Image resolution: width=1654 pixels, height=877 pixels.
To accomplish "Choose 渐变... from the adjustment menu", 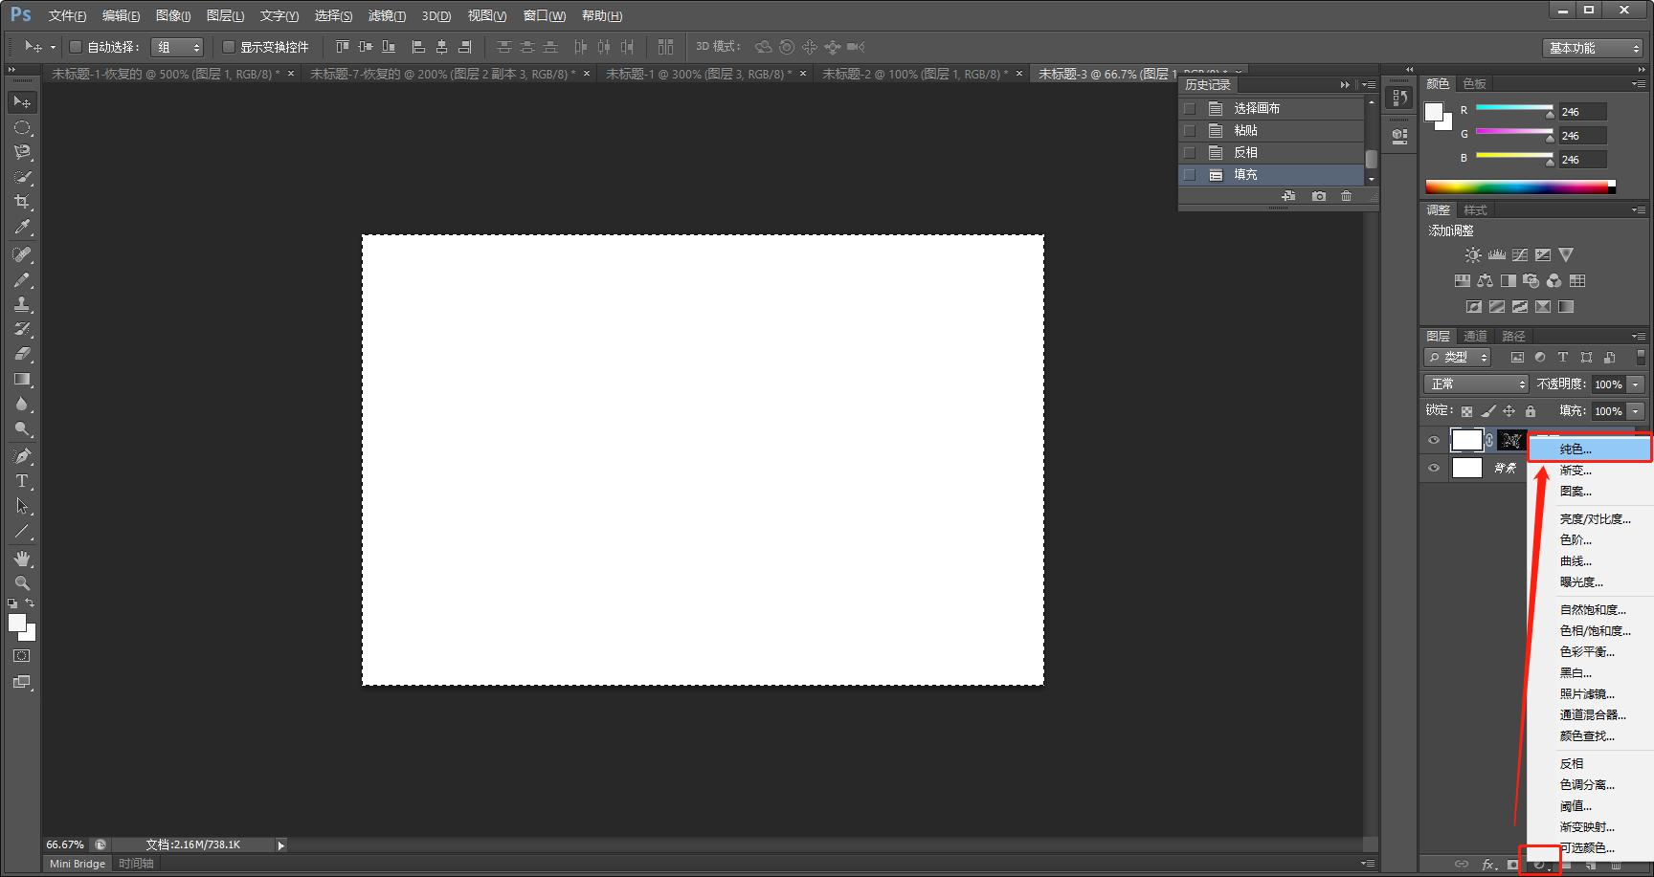I will pyautogui.click(x=1576, y=471).
